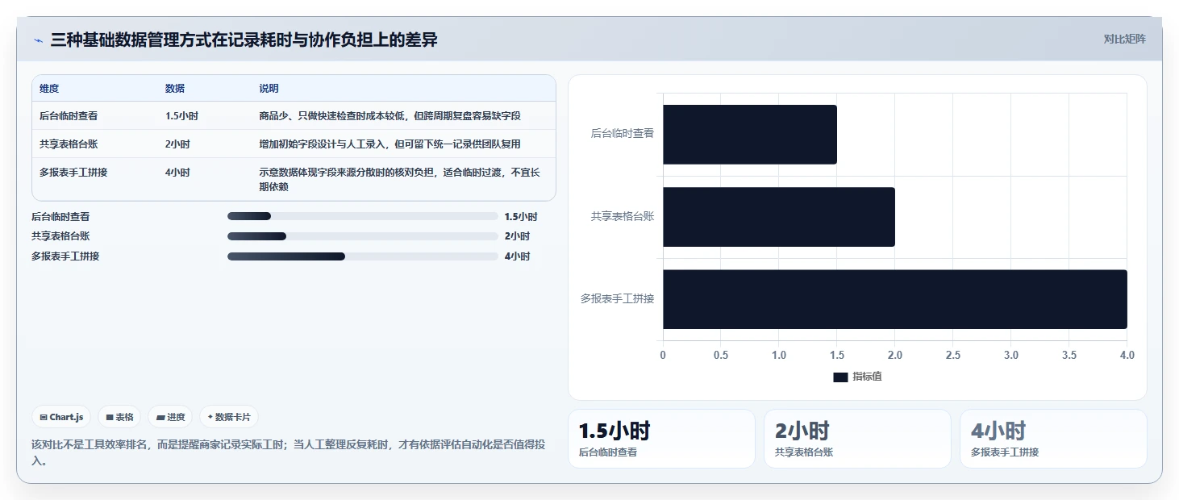The height and width of the screenshot is (500, 1179).
Task: Open the 2小时 data card
Action: (857, 439)
